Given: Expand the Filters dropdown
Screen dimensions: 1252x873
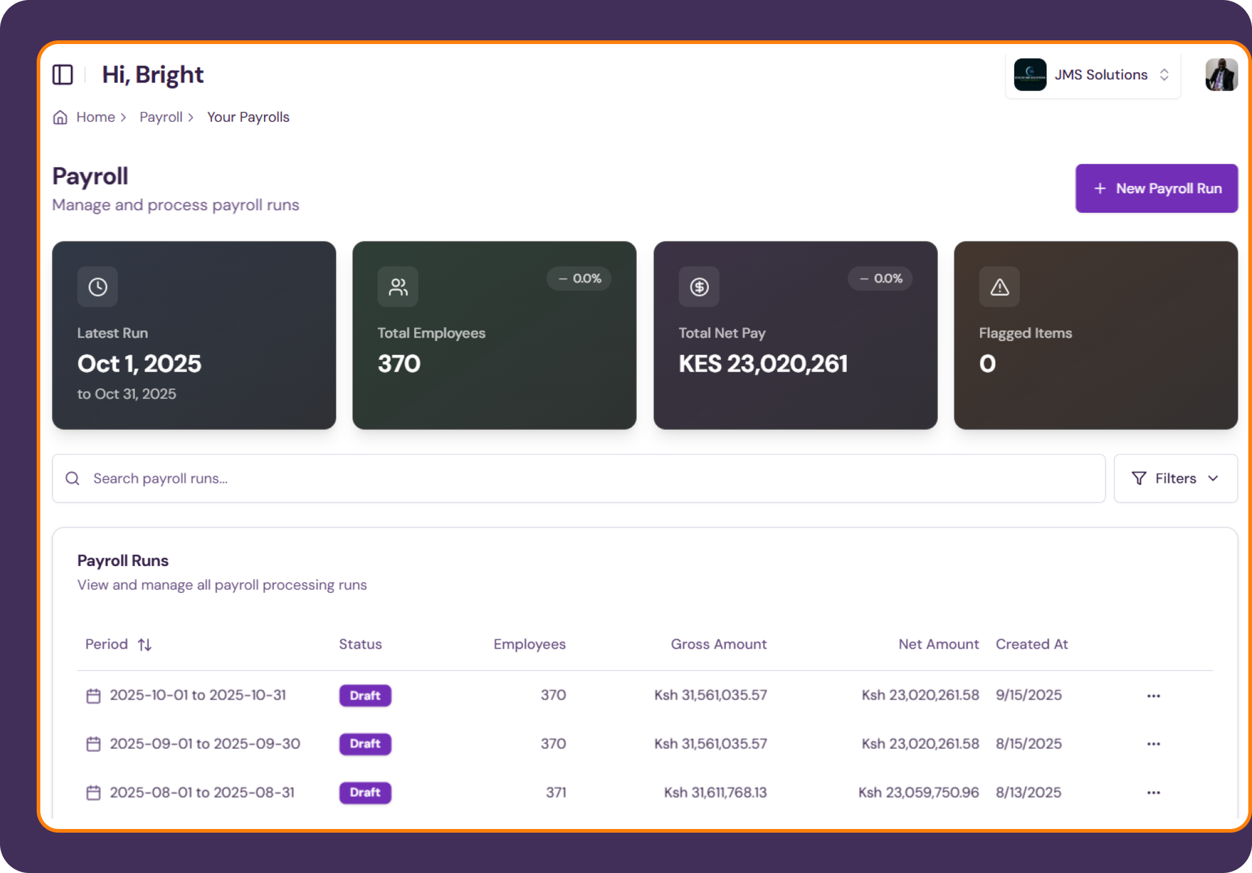Looking at the screenshot, I should [x=1175, y=479].
